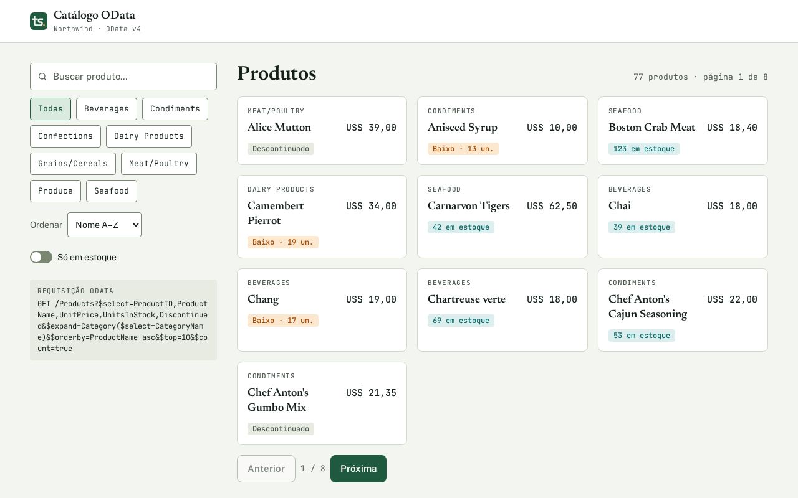Go to the next page with Próxima
The width and height of the screenshot is (798, 498).
[x=358, y=469]
